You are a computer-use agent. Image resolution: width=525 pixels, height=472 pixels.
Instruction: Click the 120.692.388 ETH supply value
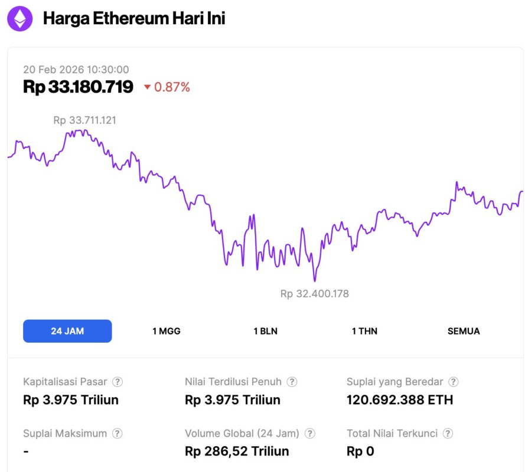click(x=399, y=400)
